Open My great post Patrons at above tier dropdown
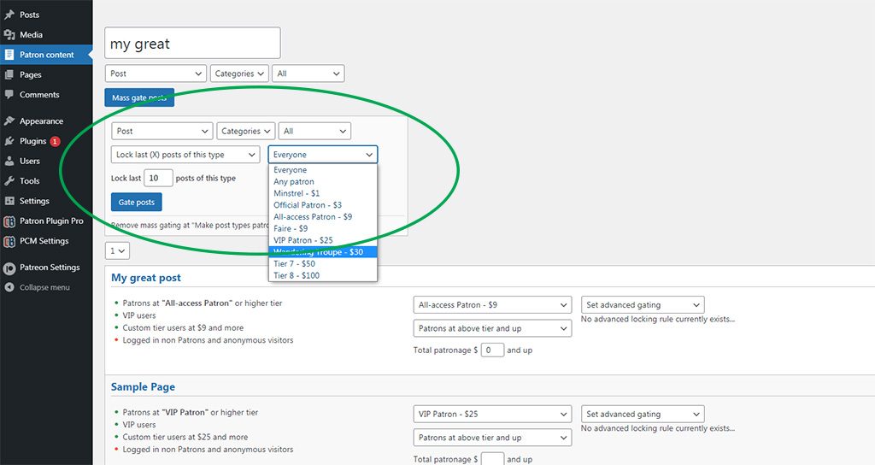Screen dimensions: 875x465 pyautogui.click(x=493, y=328)
